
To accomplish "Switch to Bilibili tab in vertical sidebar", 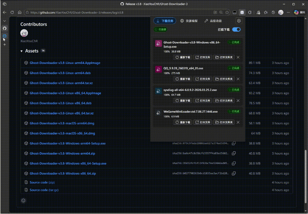I will [4, 36].
